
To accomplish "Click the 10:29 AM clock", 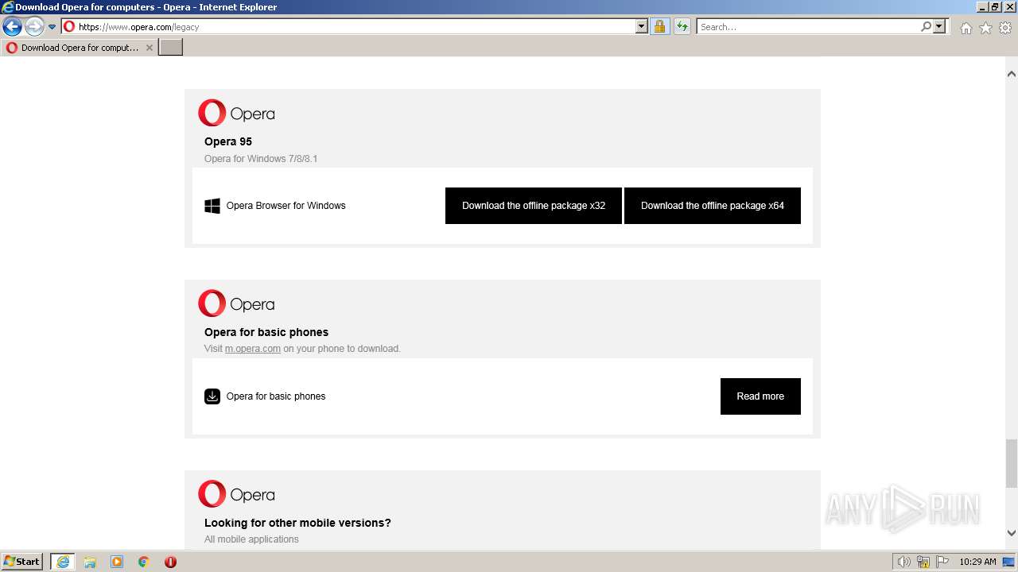I will coord(977,562).
